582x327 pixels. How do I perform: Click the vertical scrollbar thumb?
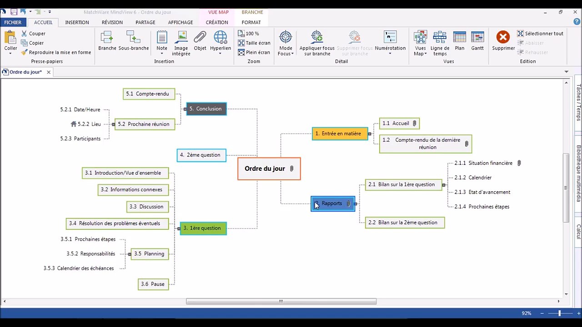(566, 188)
